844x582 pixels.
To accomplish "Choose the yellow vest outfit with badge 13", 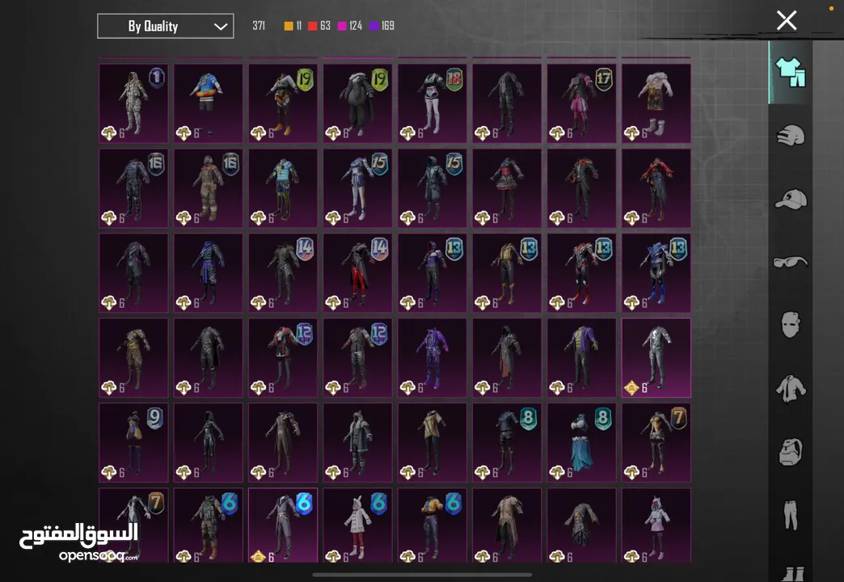I will [x=507, y=273].
